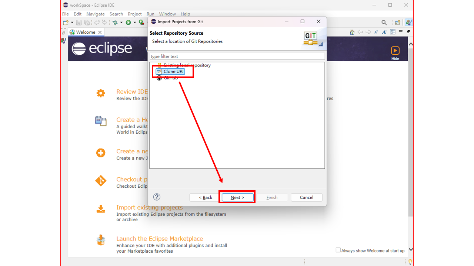
Task: Click the Search magnifier in toolbar
Action: coord(384,23)
